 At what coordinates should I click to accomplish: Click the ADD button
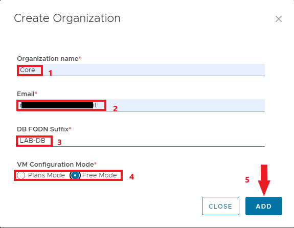pyautogui.click(x=264, y=206)
